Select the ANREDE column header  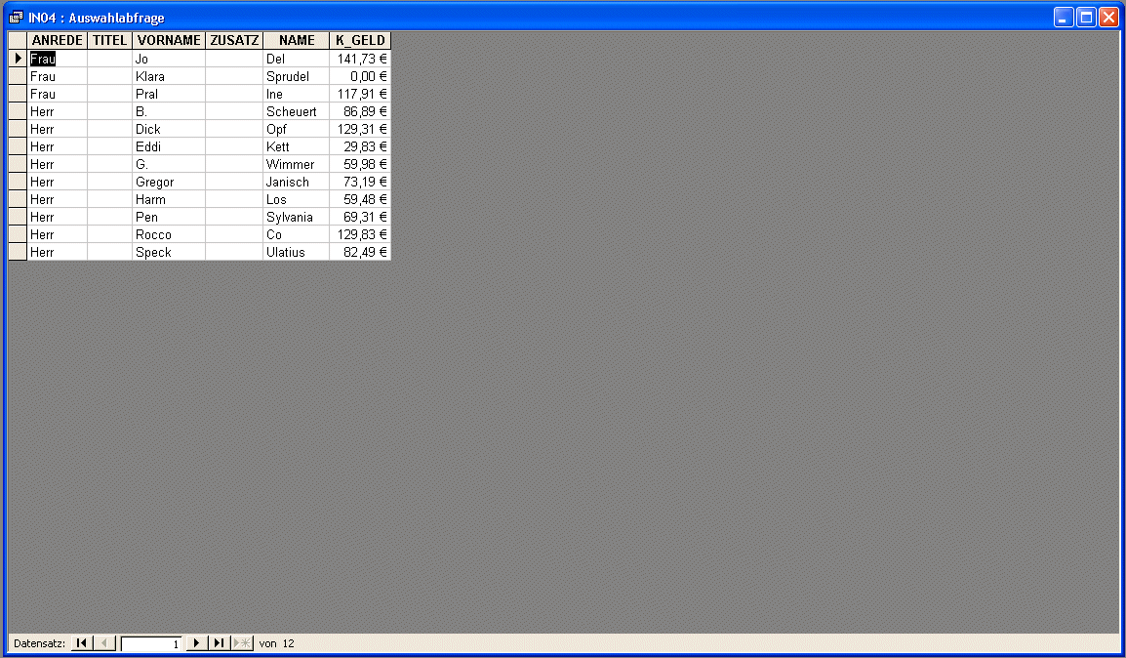[57, 40]
